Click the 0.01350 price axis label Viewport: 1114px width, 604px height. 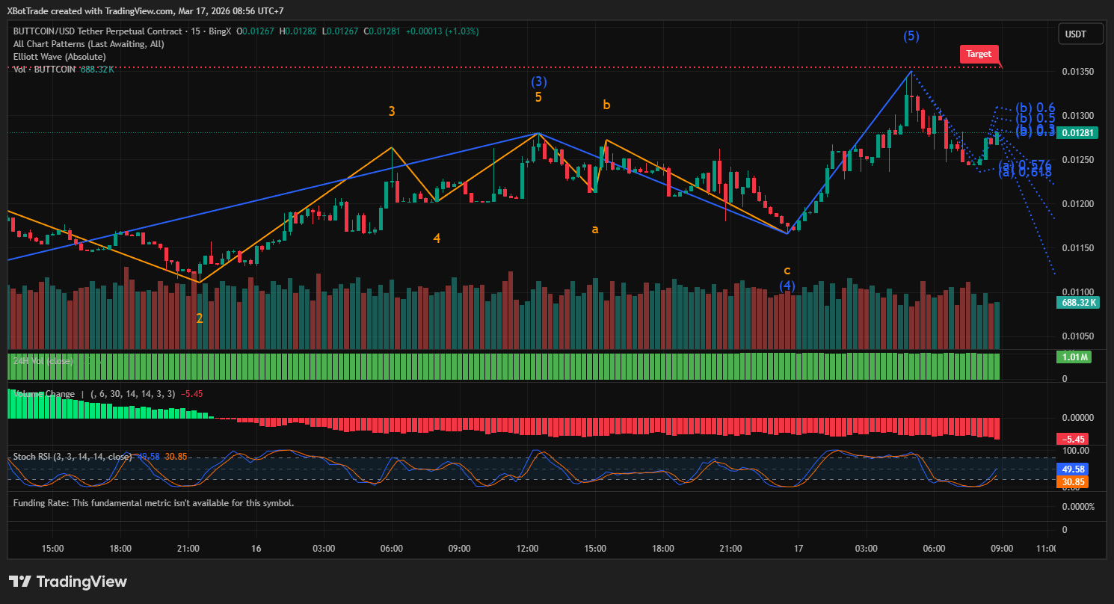(1078, 72)
